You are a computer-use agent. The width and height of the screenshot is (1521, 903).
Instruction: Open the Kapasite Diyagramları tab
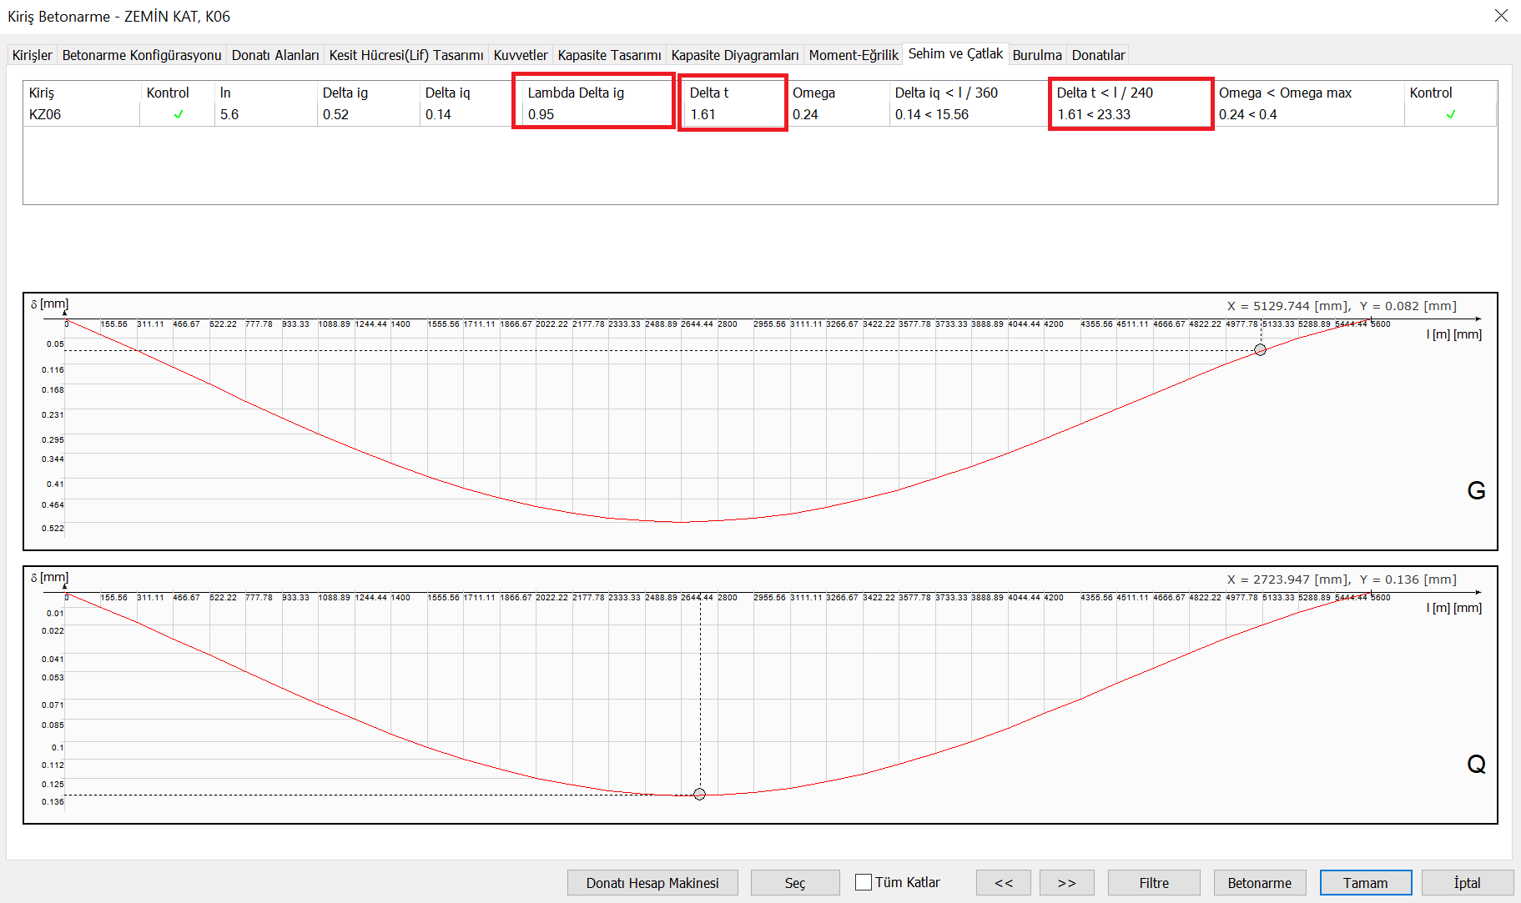point(735,55)
